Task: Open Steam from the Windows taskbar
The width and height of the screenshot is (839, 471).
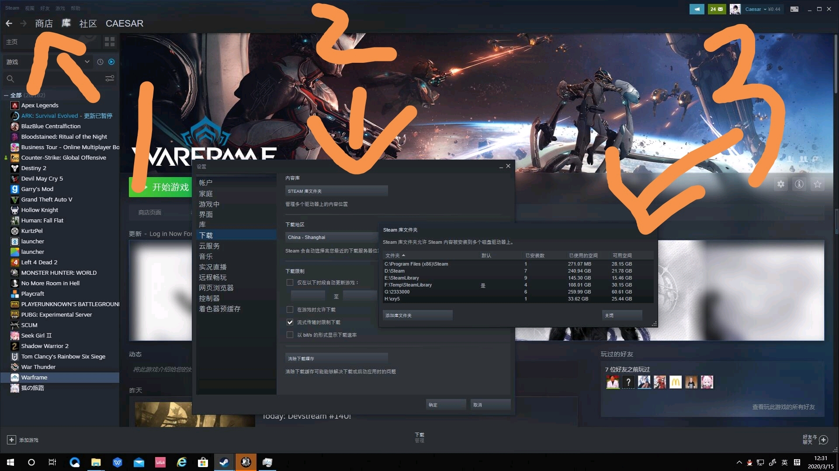Action: point(224,462)
